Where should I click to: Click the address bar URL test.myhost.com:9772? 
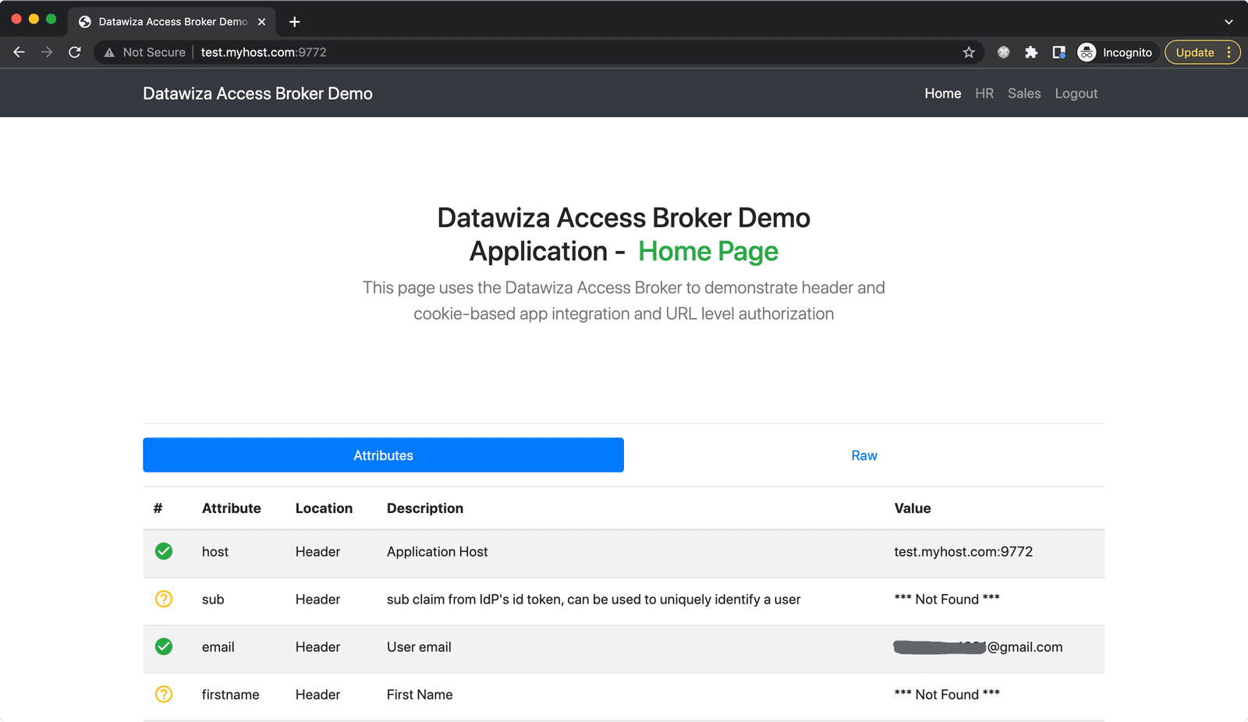point(264,52)
